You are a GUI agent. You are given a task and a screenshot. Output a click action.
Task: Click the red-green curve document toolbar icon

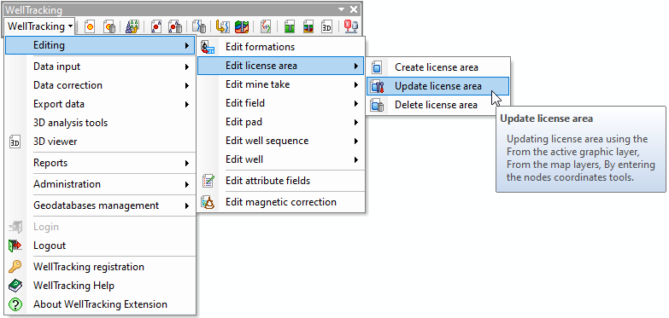click(266, 26)
